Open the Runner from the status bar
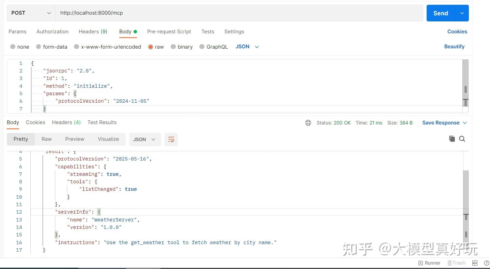The image size is (490, 269). click(429, 263)
